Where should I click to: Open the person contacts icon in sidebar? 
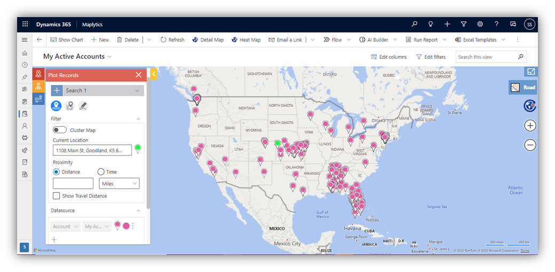coord(25,126)
